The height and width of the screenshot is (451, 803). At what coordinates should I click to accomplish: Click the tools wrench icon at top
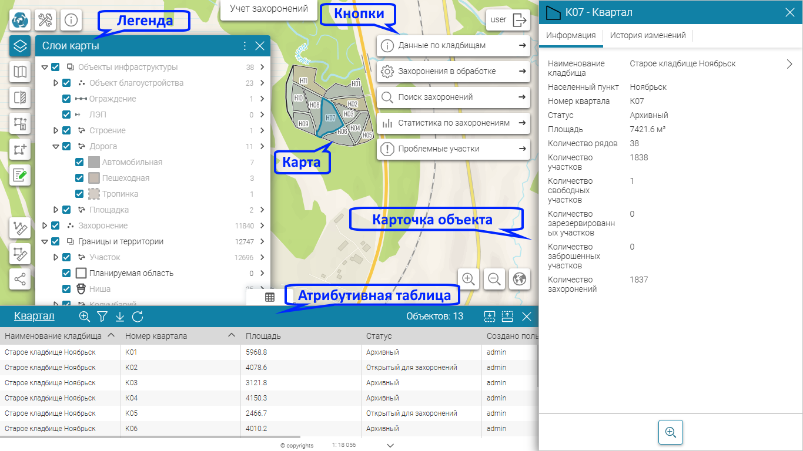point(45,20)
